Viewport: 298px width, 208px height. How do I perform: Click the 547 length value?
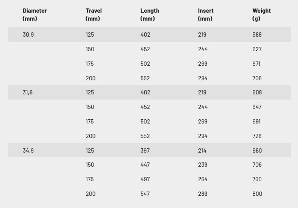click(145, 194)
